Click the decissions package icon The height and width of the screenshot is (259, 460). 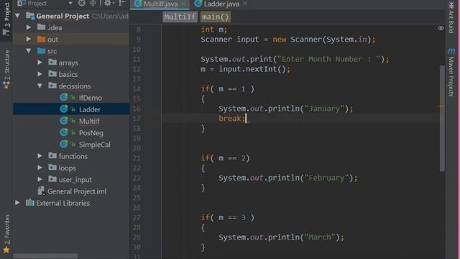click(x=52, y=86)
